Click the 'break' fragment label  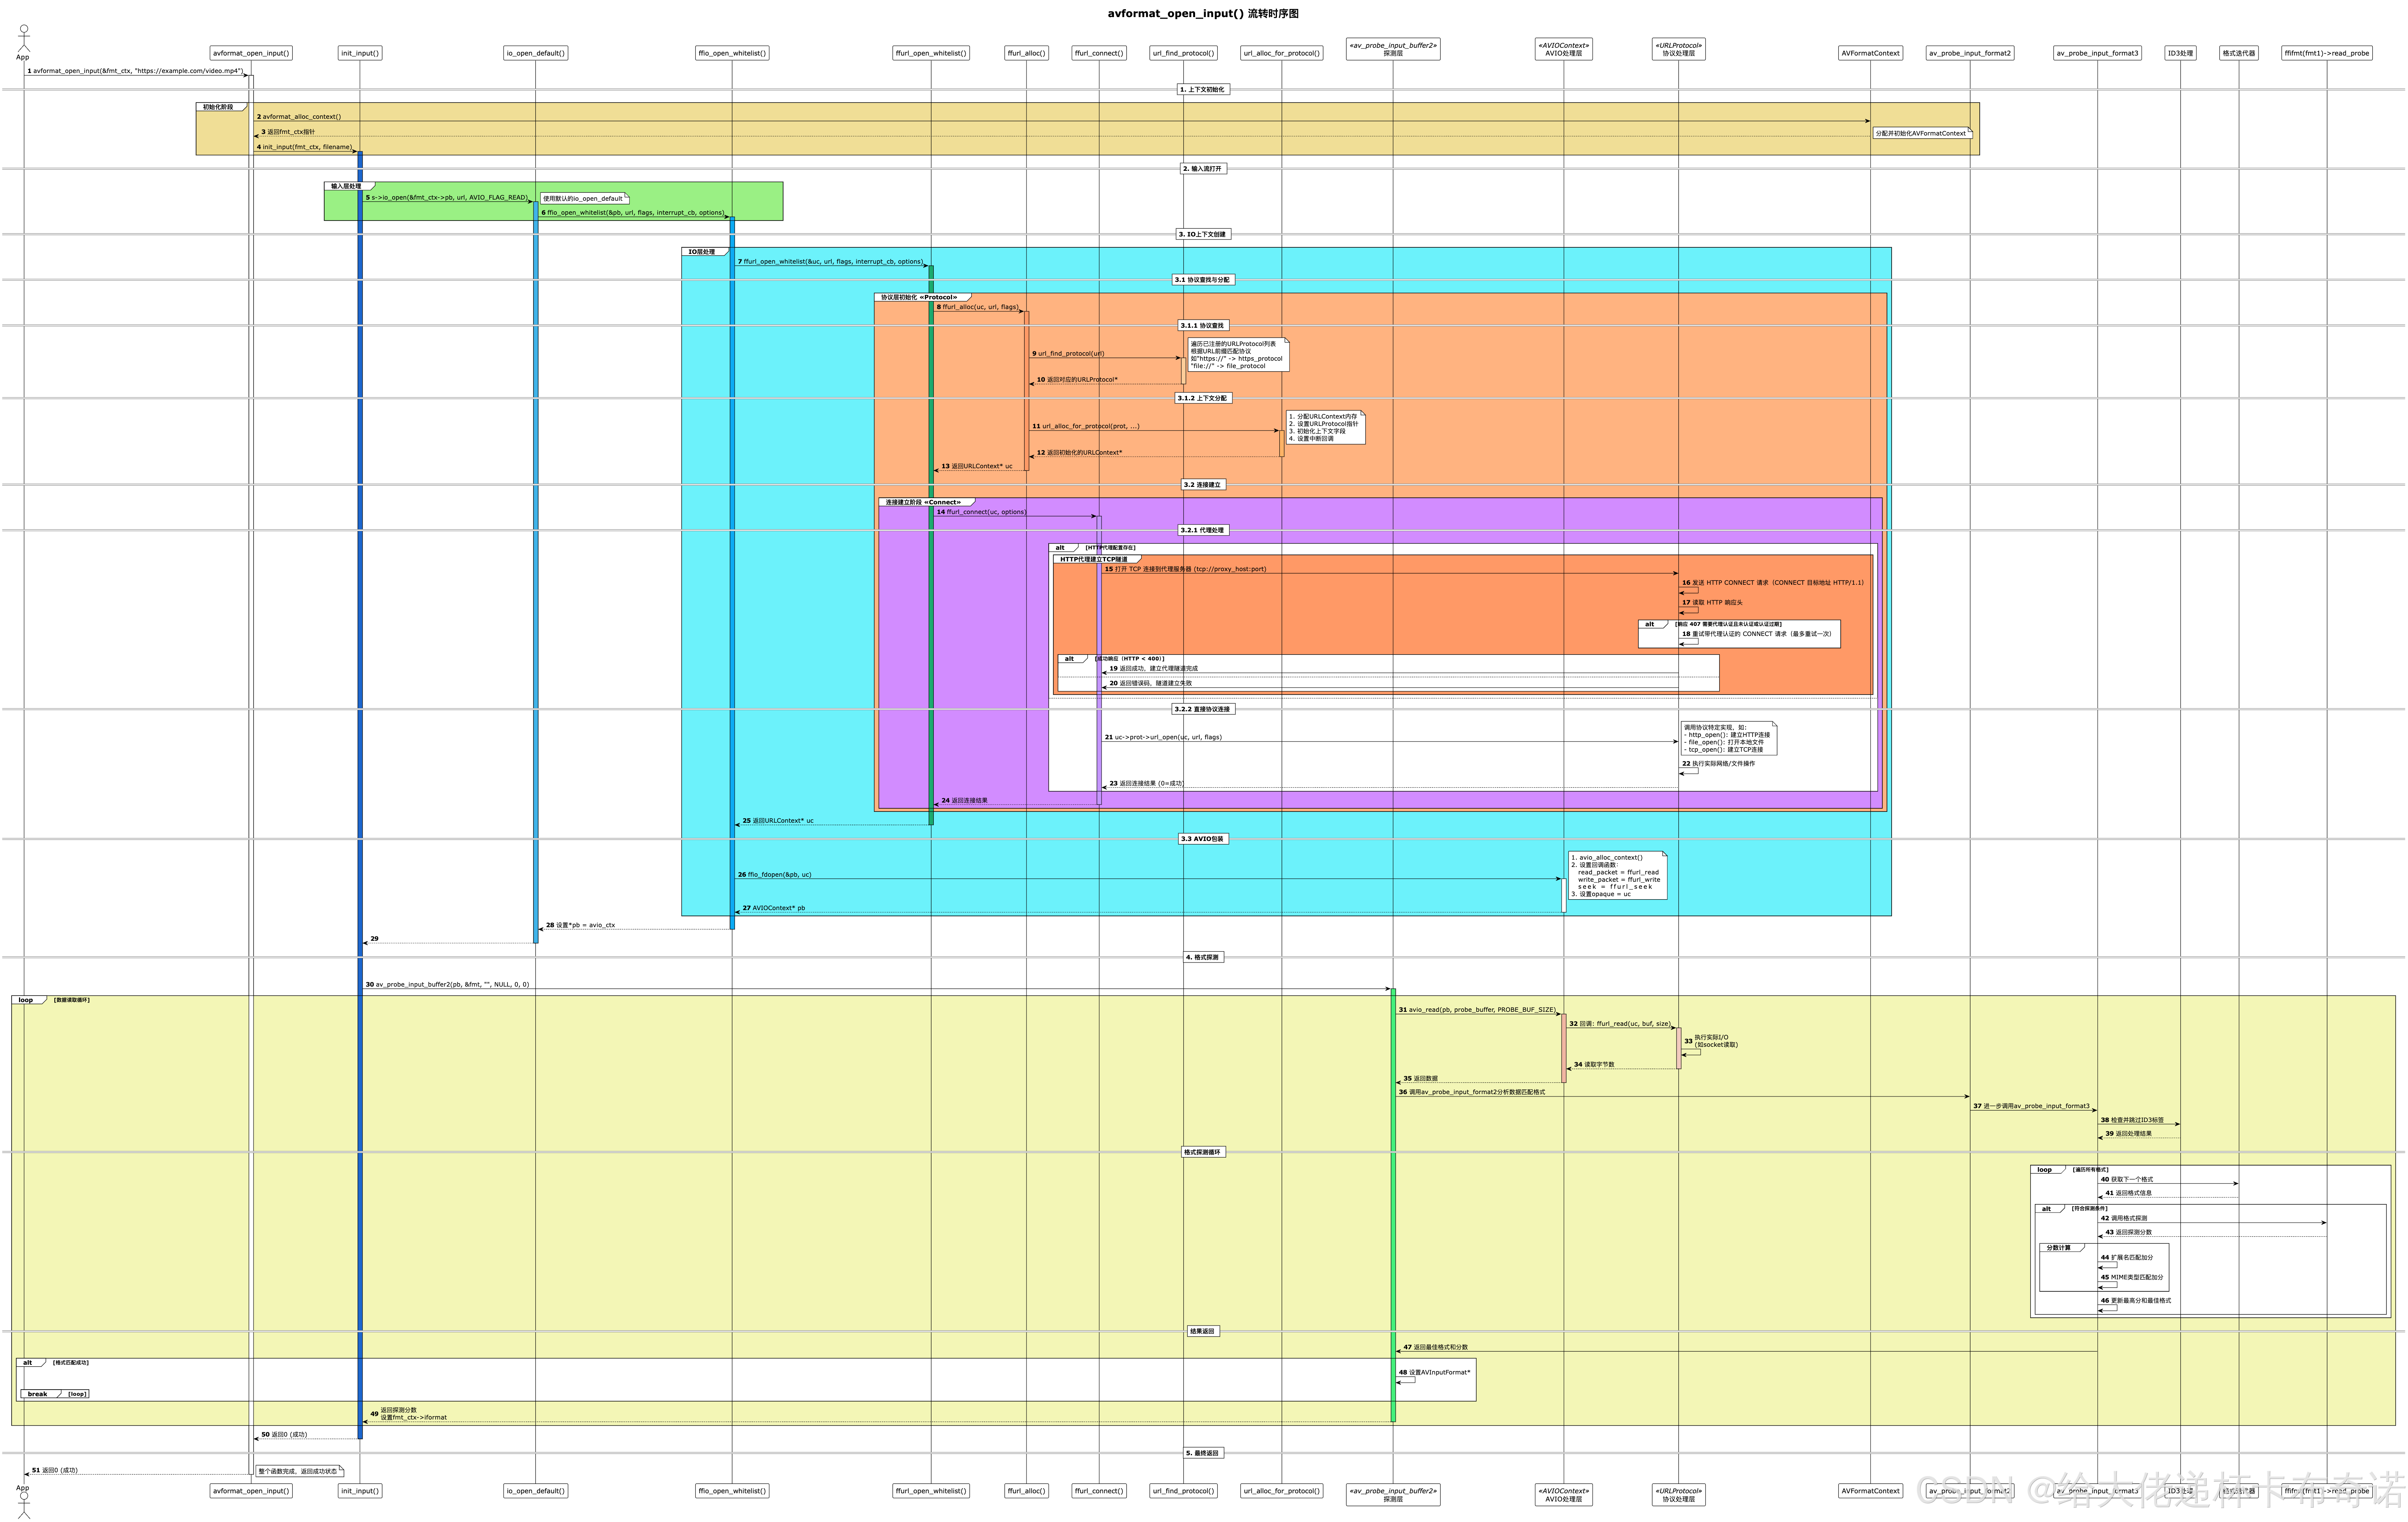[38, 1394]
